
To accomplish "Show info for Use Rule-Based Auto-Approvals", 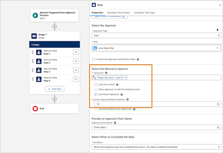I will pos(134,109).
